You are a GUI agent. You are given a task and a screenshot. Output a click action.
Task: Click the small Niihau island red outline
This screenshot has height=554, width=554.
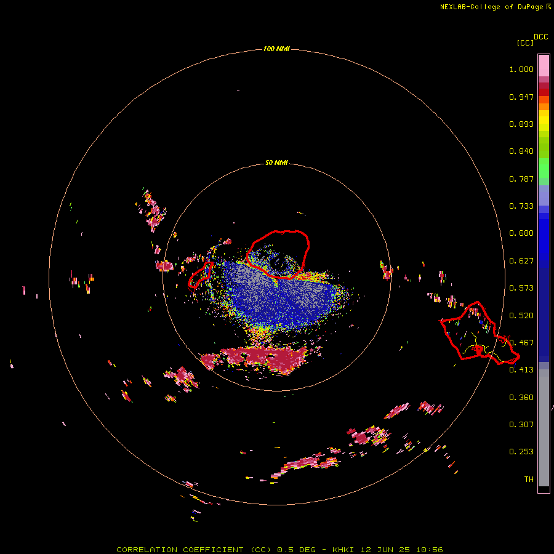(x=201, y=276)
